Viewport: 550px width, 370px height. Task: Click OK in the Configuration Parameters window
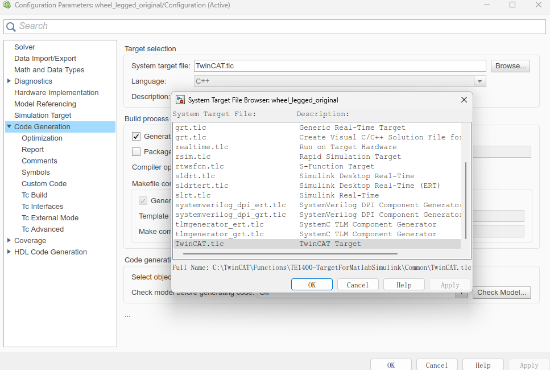tap(391, 365)
